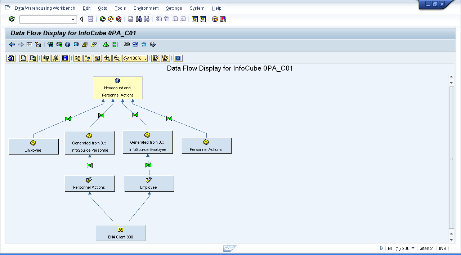Click transformation icon above Employee DataSource
Viewport: 461px width, 255px height.
[148, 165]
